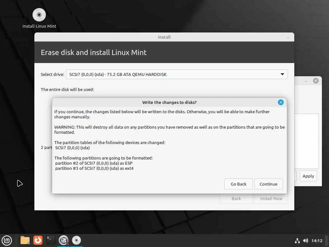This screenshot has height=247, width=329.
Task: Minimize the background window behind installer
Action: (306, 81)
